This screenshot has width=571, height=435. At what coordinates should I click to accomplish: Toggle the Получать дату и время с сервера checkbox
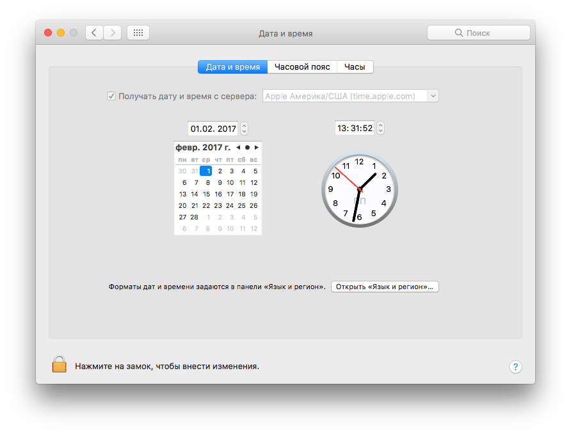111,96
